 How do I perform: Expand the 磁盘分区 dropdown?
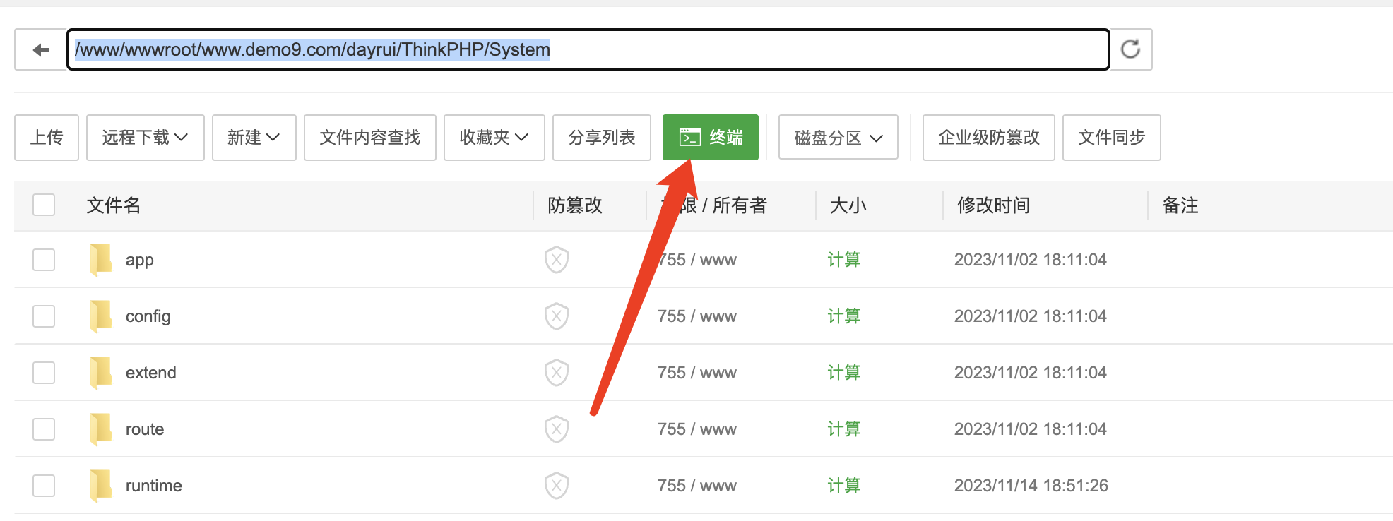pos(838,138)
